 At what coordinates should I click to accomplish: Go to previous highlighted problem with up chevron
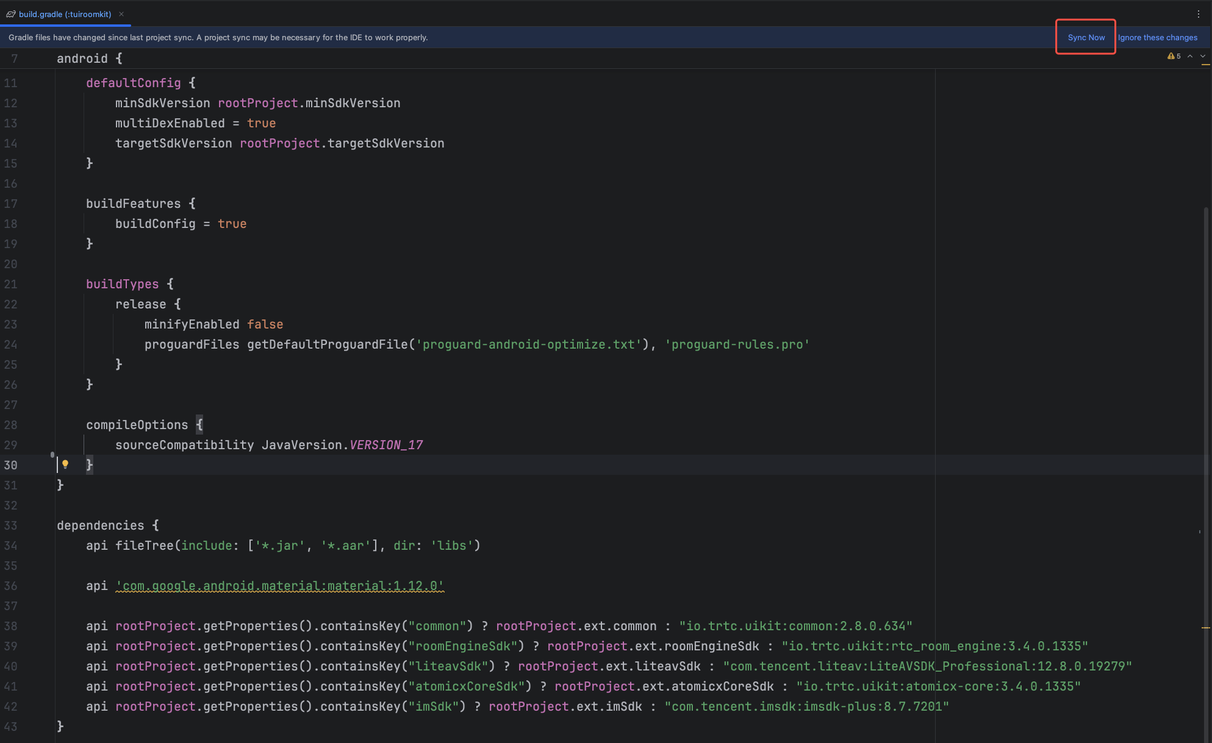pos(1189,56)
